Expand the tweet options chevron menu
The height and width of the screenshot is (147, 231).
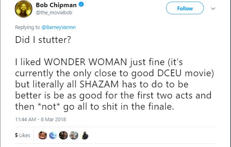tap(213, 8)
